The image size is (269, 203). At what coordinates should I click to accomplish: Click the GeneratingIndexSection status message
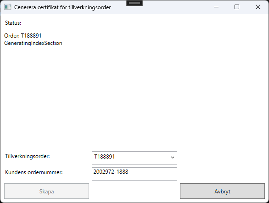pos(33,43)
